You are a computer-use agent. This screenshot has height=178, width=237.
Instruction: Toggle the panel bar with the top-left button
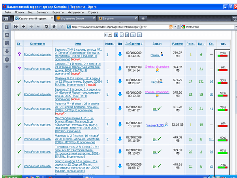pyautogui.click(x=6, y=19)
